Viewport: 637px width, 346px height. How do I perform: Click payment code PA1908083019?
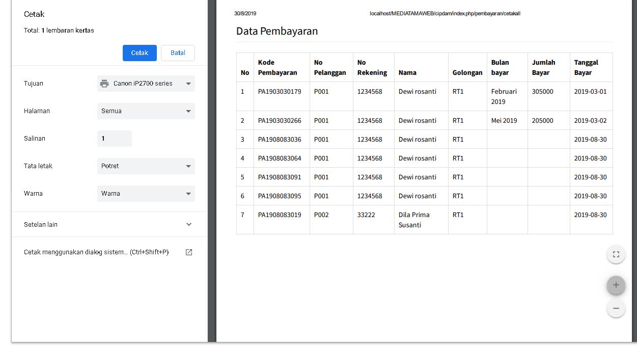pos(280,215)
